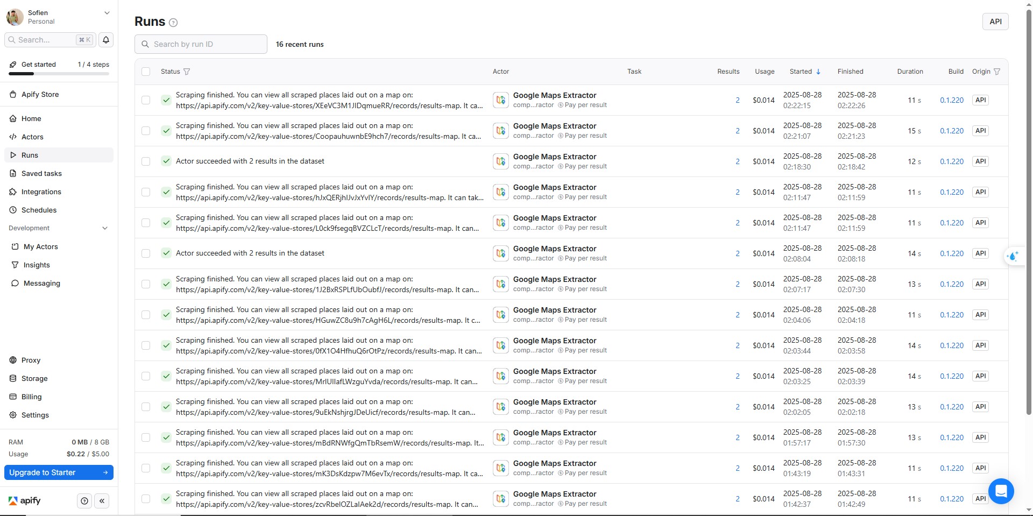Toggle sort arrow on Started column

click(818, 72)
